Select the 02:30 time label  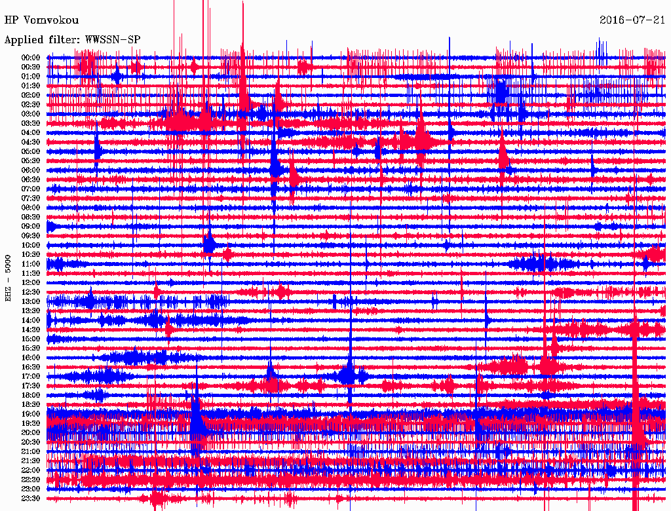point(31,104)
